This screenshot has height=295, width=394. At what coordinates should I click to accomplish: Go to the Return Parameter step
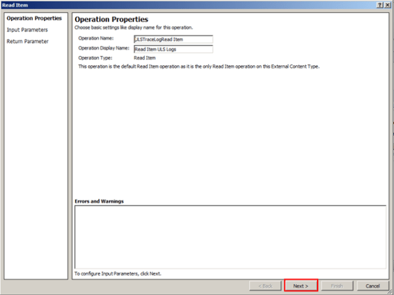27,41
